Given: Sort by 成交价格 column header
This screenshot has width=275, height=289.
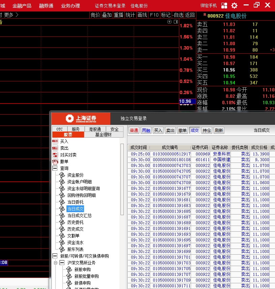Looking at the screenshot, I should tap(259, 147).
